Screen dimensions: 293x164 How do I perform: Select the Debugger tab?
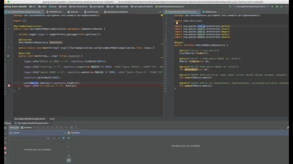(14, 128)
